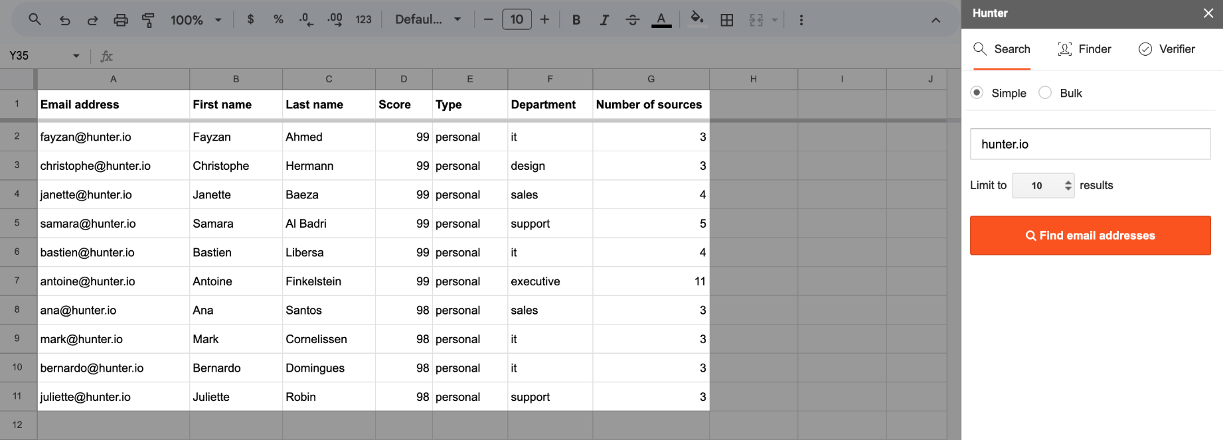1223x440 pixels.
Task: Decrease font size with minus button
Action: click(488, 20)
